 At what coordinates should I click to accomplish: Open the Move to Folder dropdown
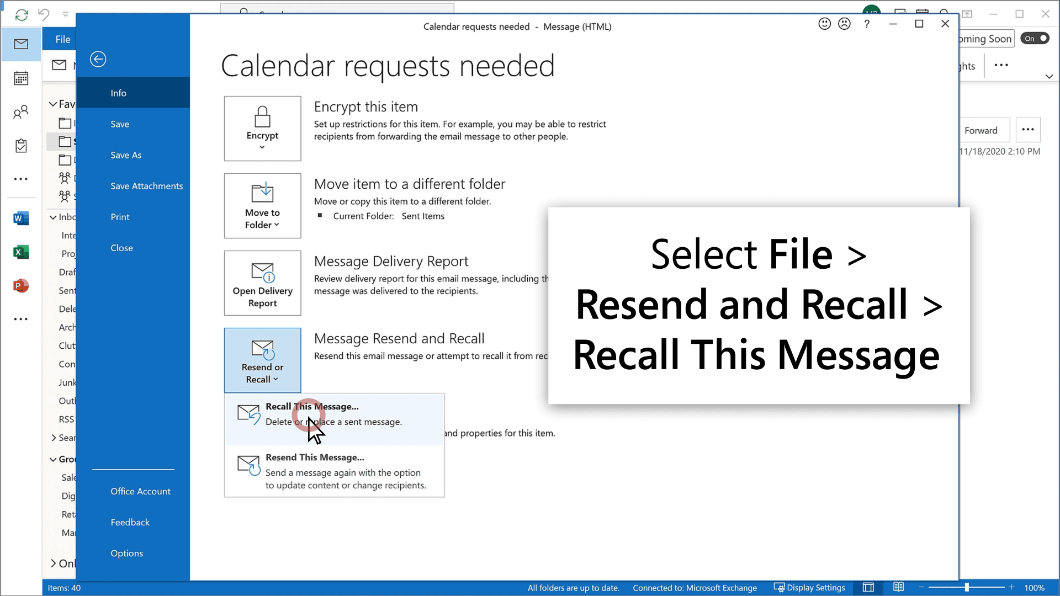point(262,206)
